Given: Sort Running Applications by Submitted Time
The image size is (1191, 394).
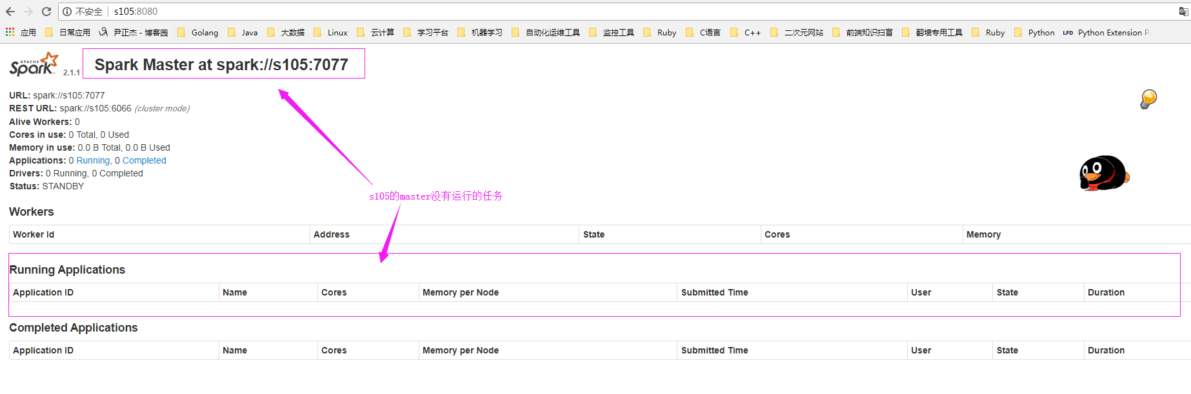Looking at the screenshot, I should [714, 292].
